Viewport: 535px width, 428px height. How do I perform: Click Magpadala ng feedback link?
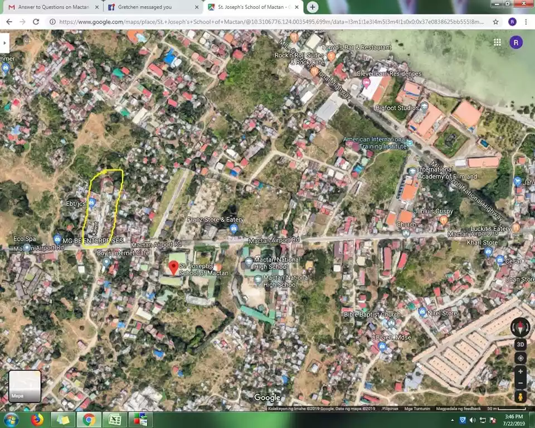[458, 408]
